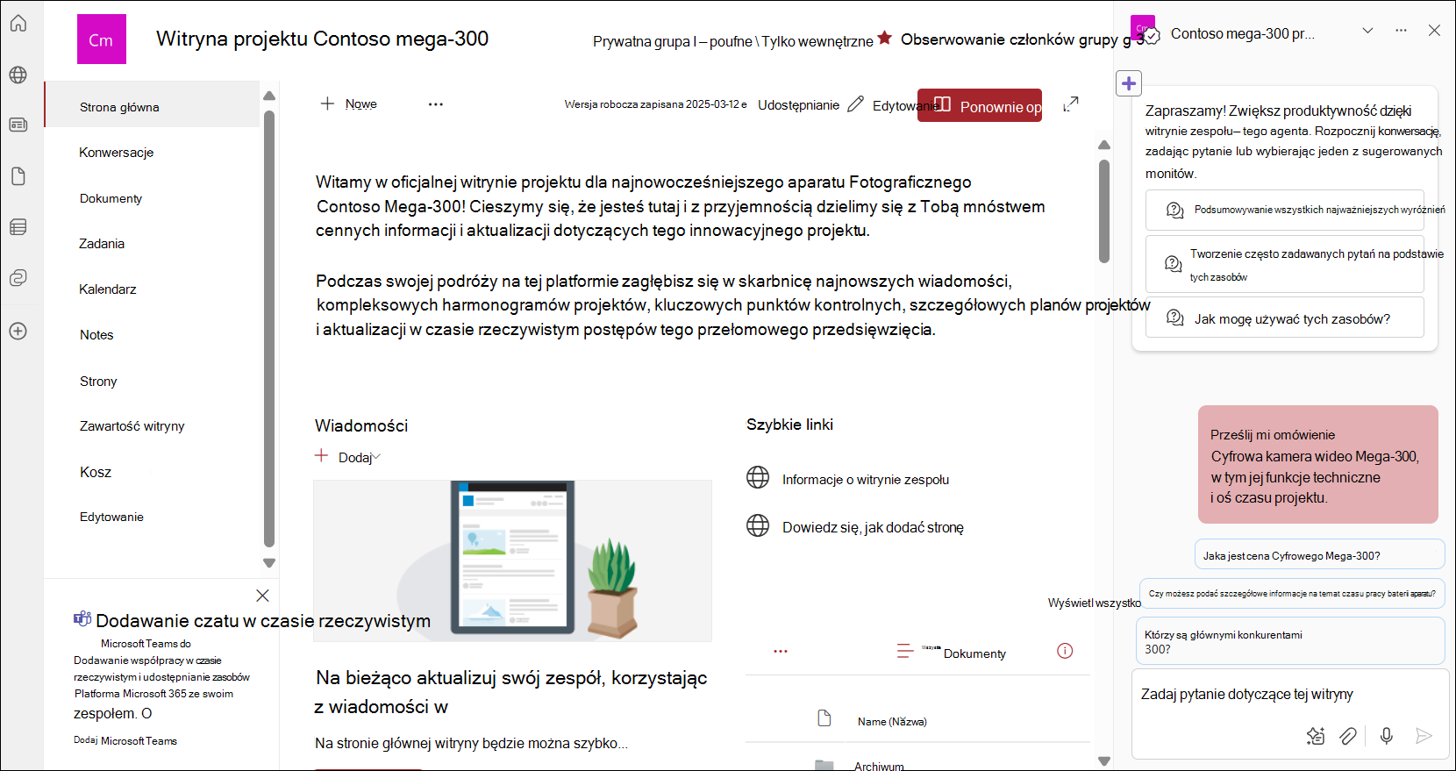This screenshot has height=771, width=1456.
Task: Click the purple plus new chat icon
Action: pyautogui.click(x=1129, y=84)
